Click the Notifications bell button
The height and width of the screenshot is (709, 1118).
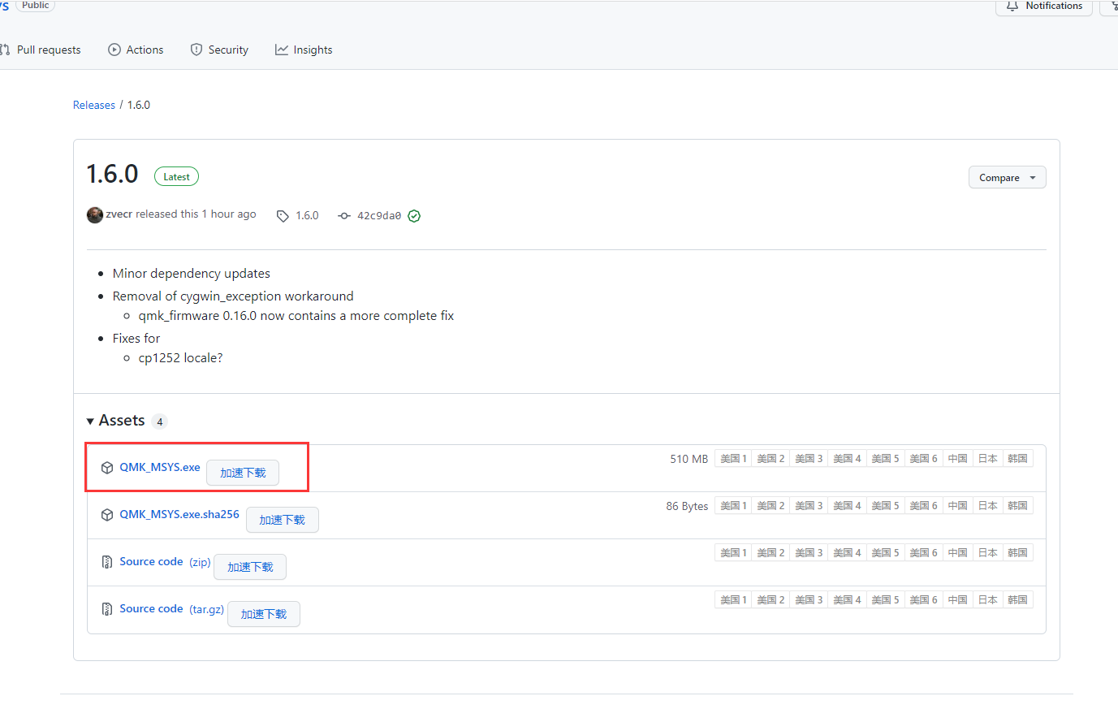click(1044, 6)
